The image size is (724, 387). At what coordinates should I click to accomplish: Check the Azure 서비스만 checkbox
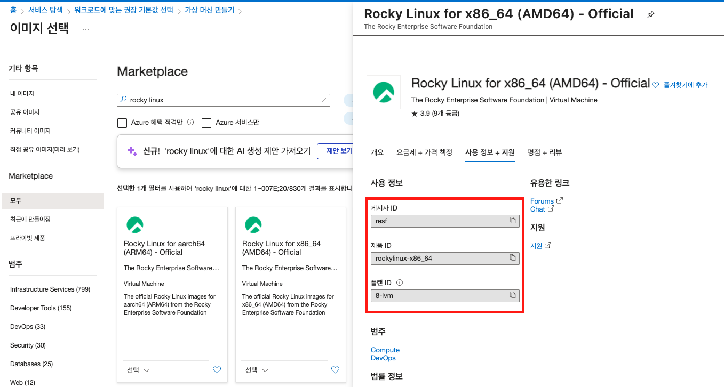[x=206, y=123]
